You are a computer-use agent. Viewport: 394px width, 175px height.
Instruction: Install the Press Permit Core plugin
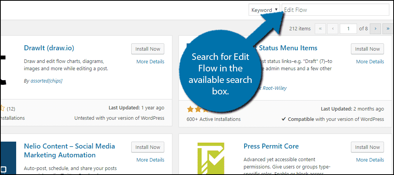(x=367, y=147)
